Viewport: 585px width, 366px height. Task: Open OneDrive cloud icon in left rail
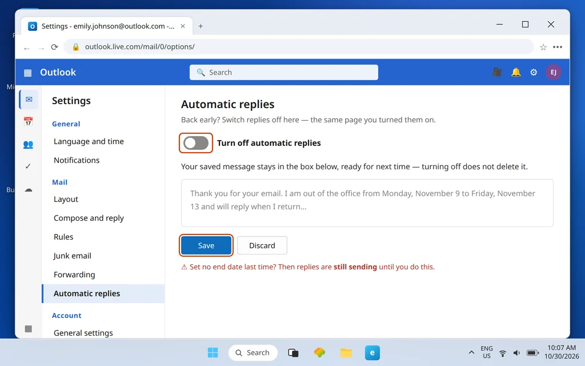(29, 190)
